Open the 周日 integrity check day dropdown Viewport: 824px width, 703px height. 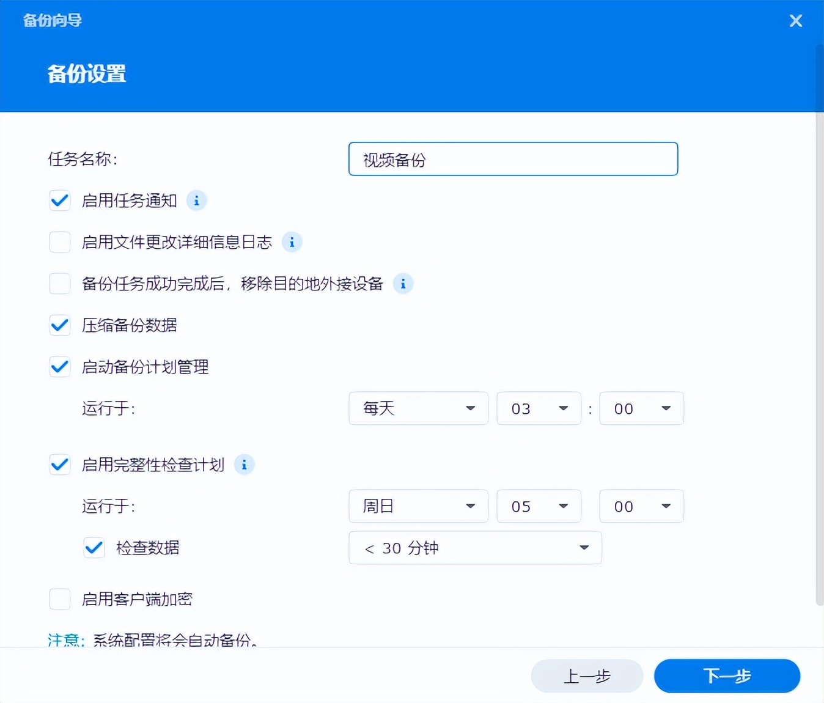pyautogui.click(x=418, y=506)
